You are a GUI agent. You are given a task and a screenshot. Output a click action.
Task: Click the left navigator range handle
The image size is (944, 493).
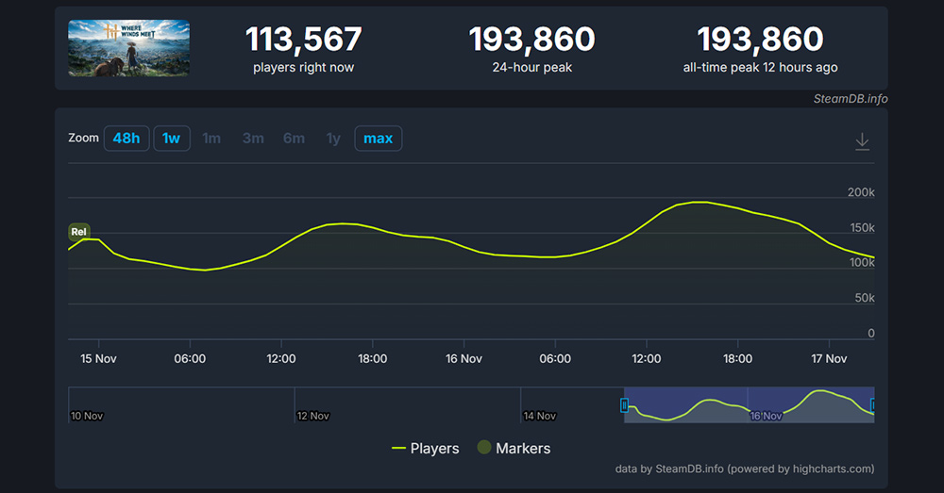point(624,405)
